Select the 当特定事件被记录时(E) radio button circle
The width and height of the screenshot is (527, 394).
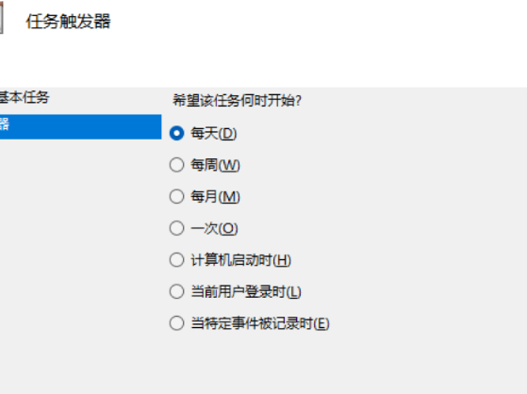tap(177, 323)
